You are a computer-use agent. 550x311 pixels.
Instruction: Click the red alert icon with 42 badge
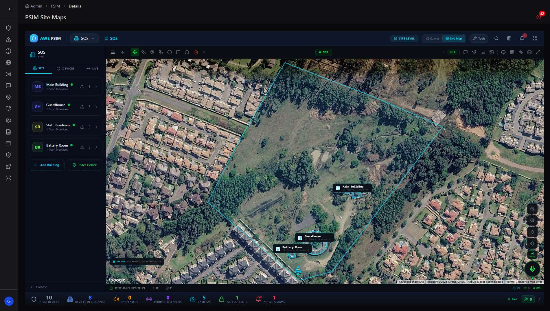539,16
